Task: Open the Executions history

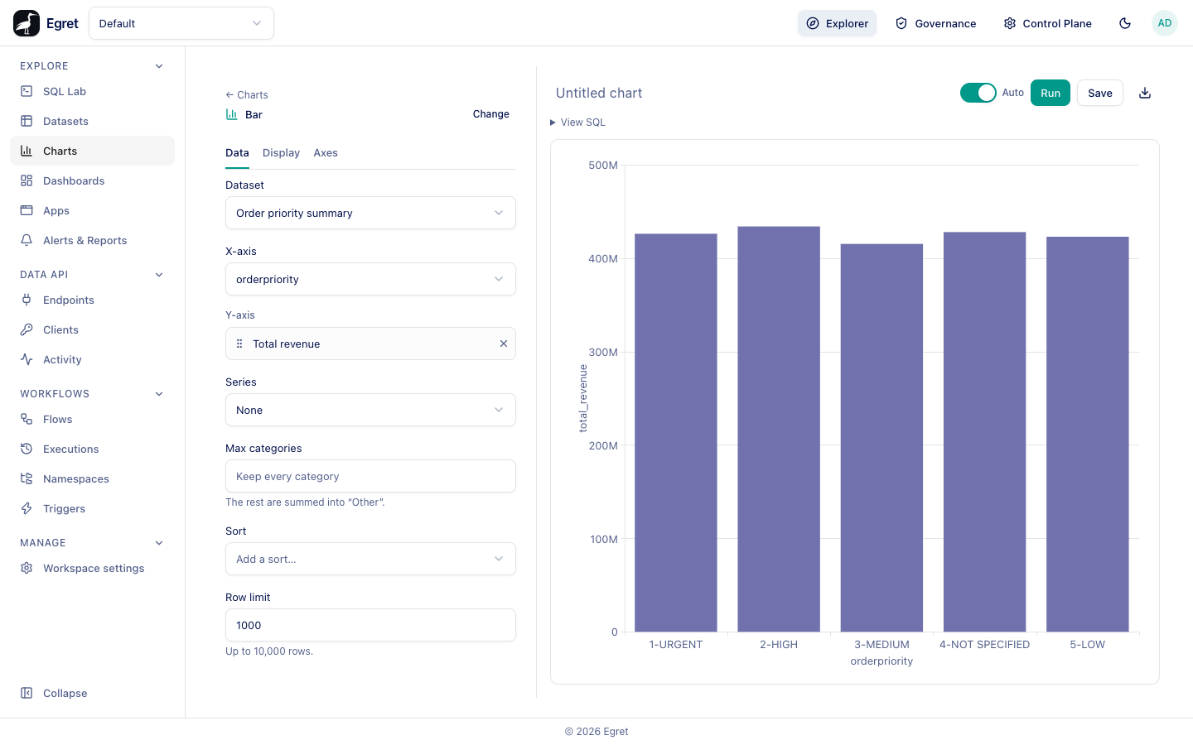Action: 92,449
